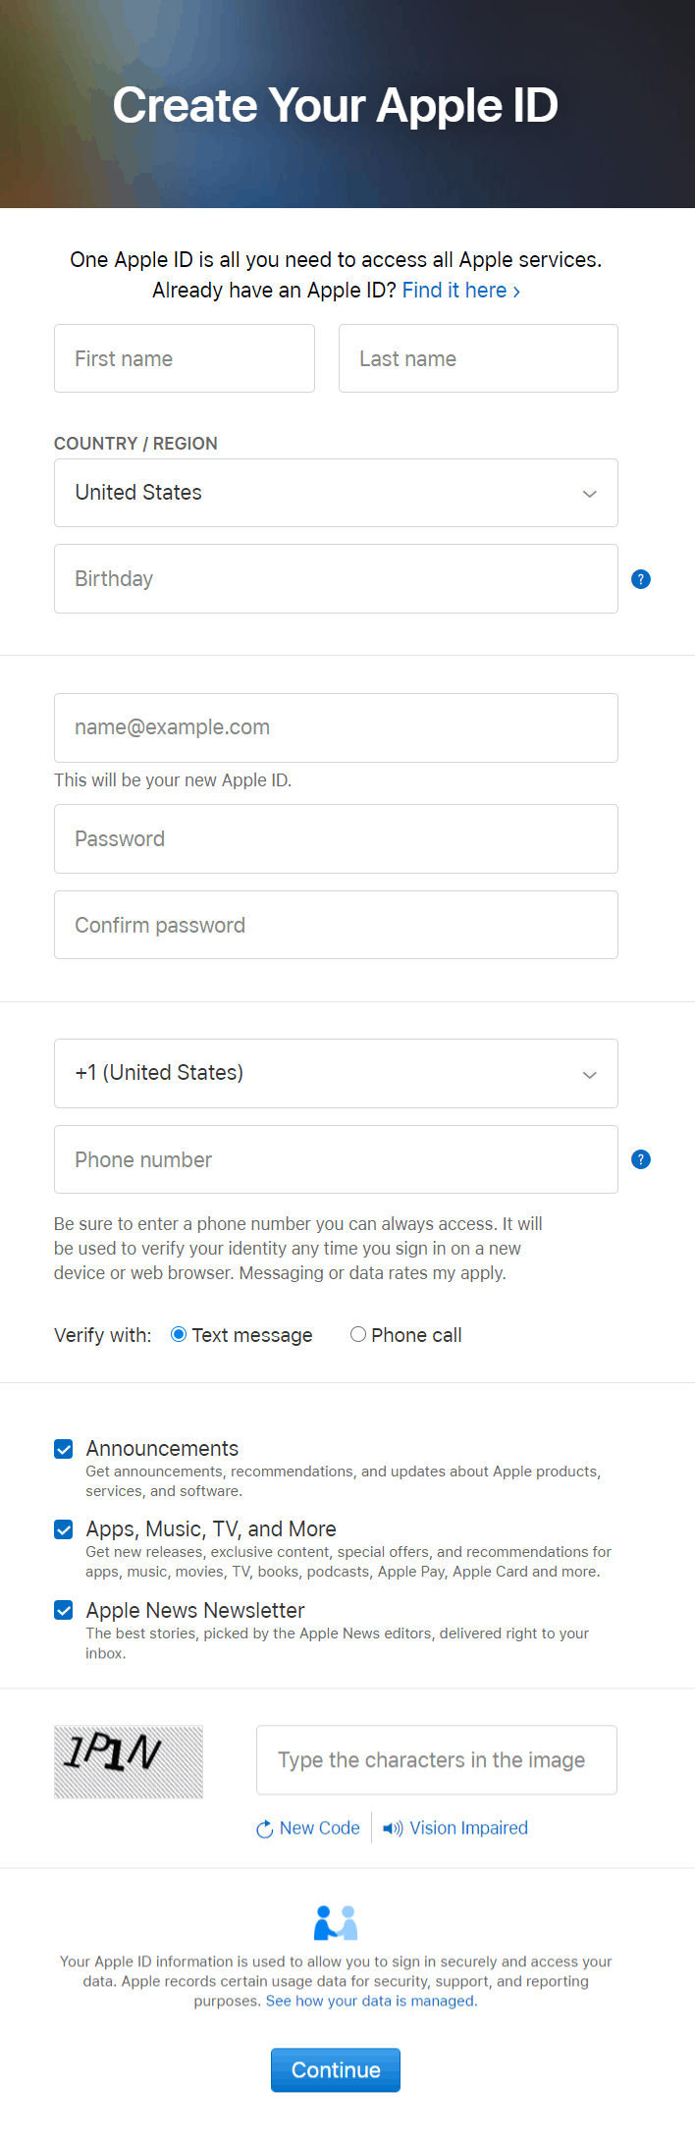Click the privacy handshake icon

tap(336, 1923)
